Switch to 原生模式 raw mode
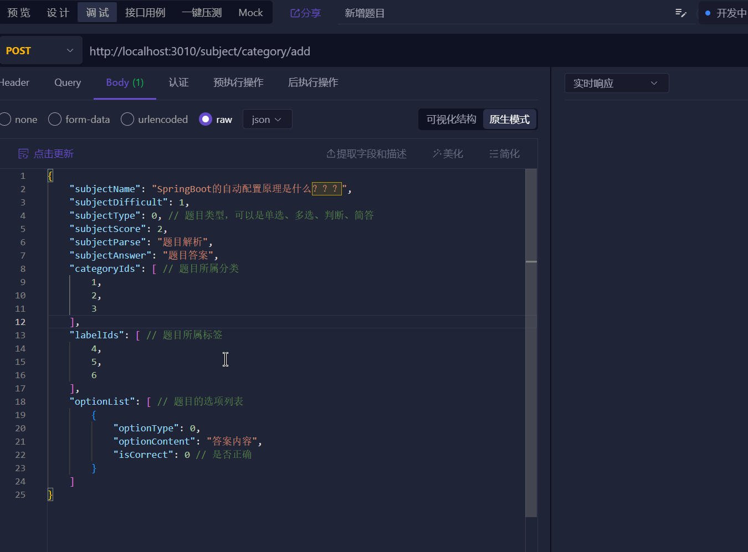The width and height of the screenshot is (748, 552). (x=510, y=120)
